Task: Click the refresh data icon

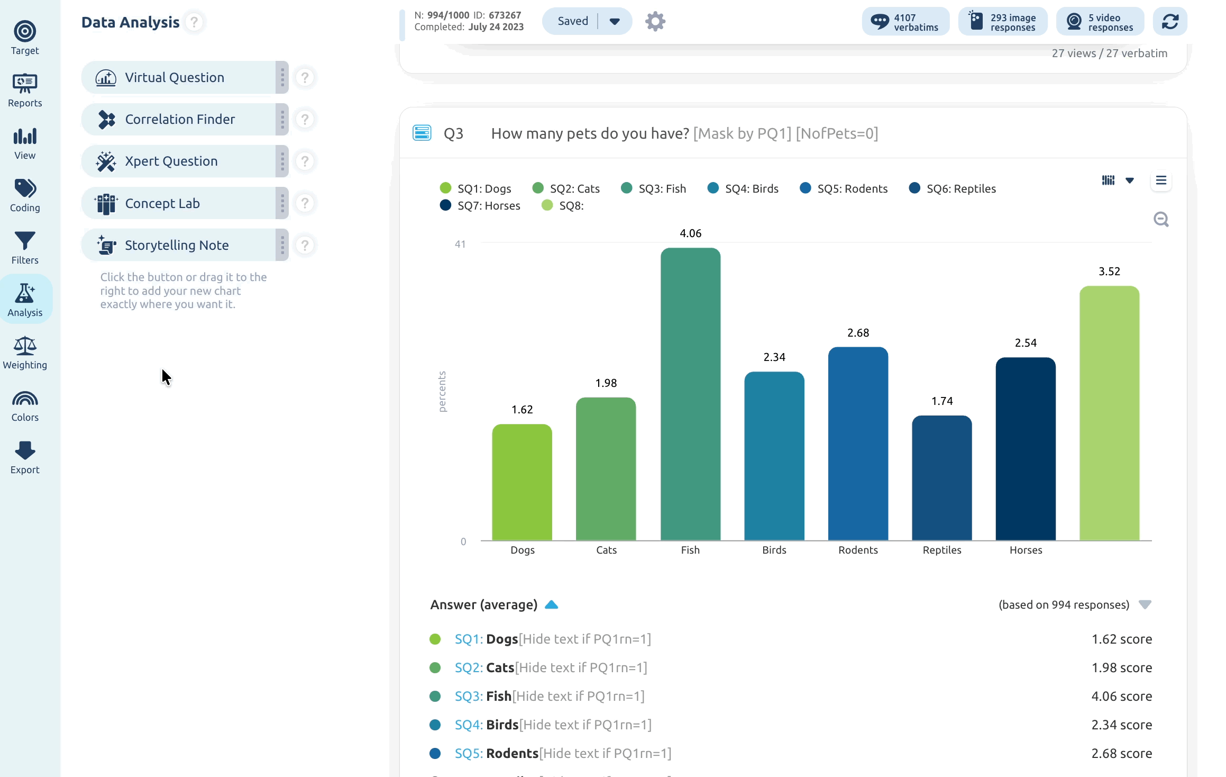Action: [x=1170, y=21]
